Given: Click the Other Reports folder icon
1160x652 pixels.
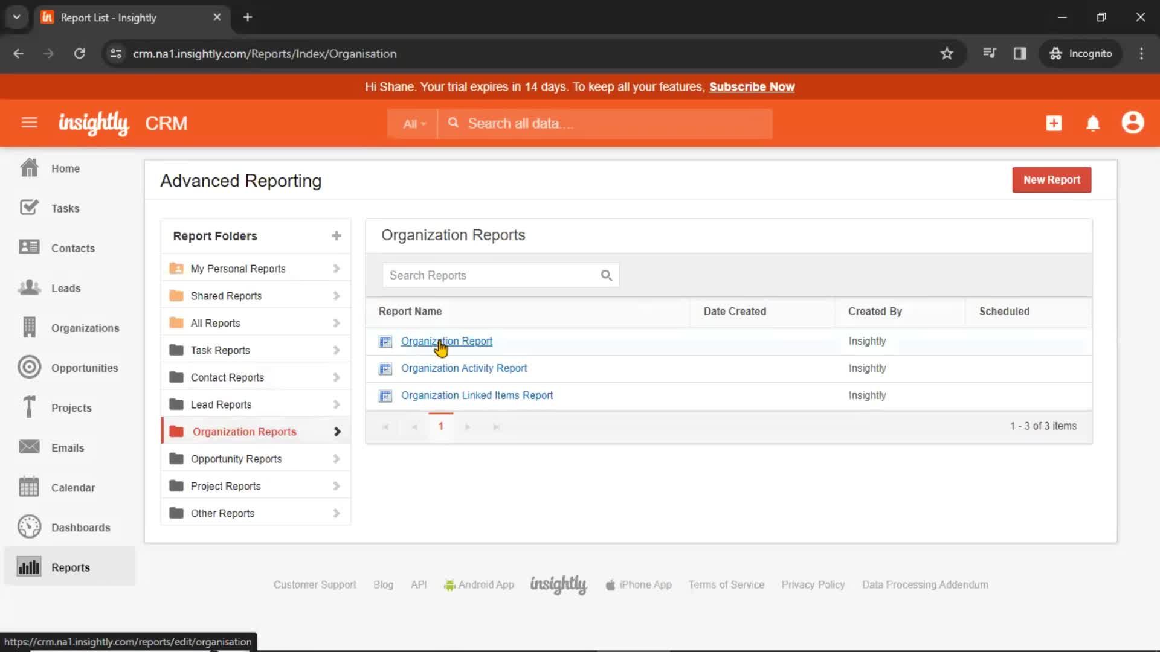Looking at the screenshot, I should (176, 513).
